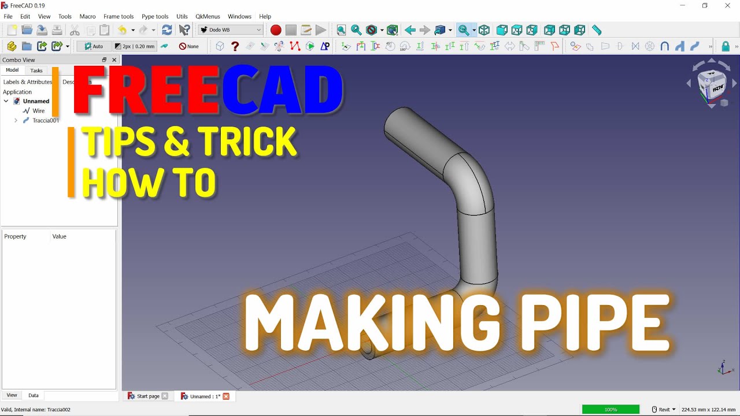Click the flange circular icon in Pype toolbar
This screenshot has height=416, width=740.
650,46
